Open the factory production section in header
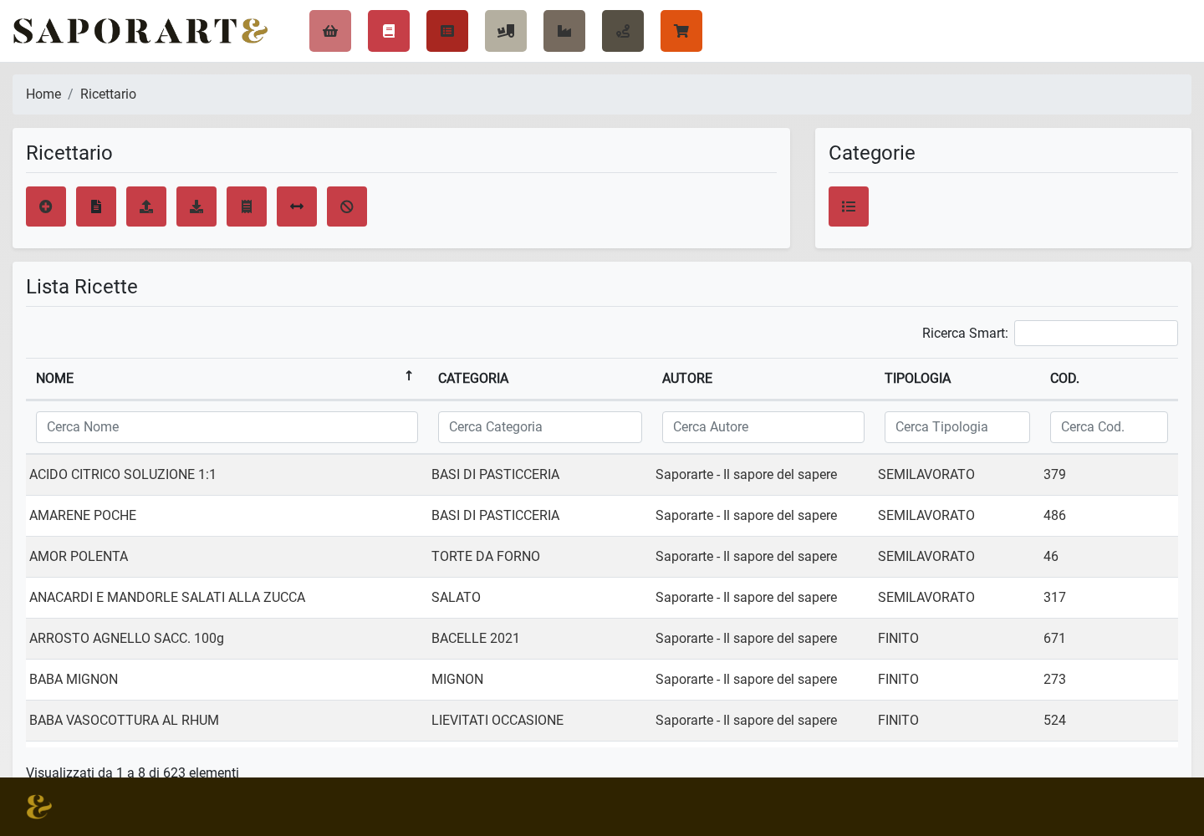Viewport: 1204px width, 836px height. point(564,31)
